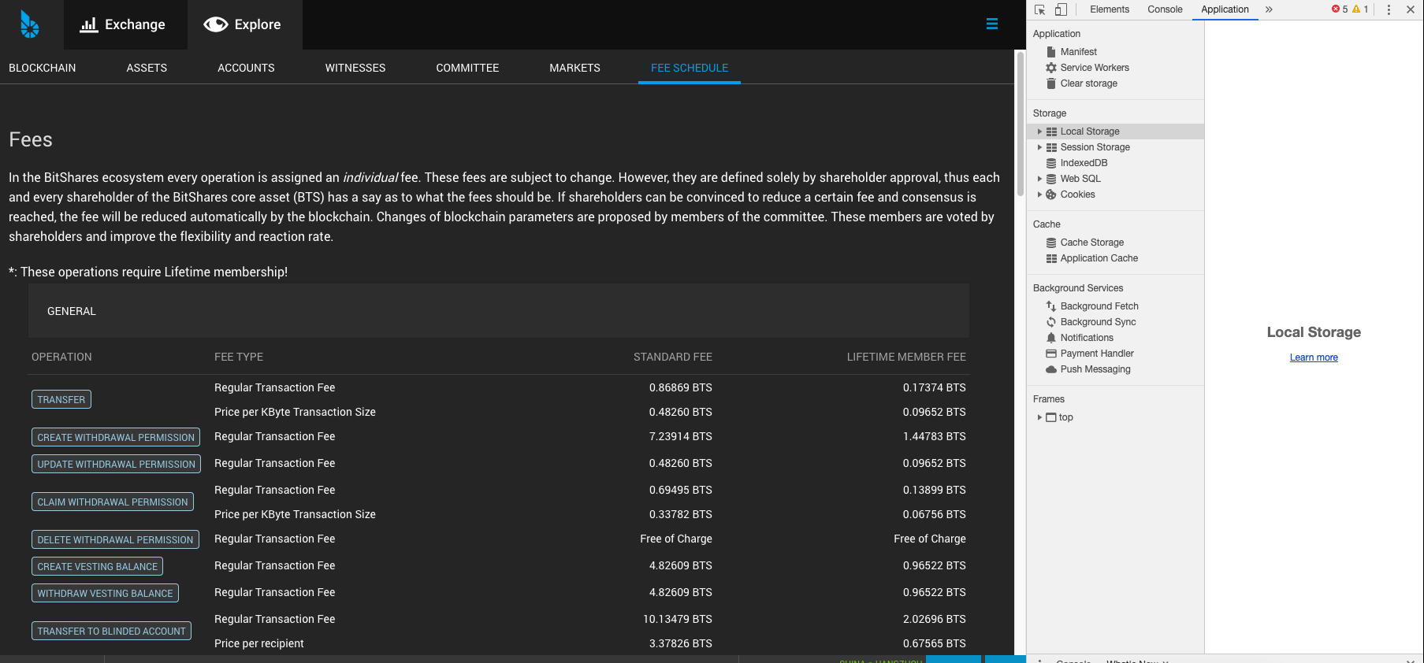Click the TRANSFER operation label

61,399
